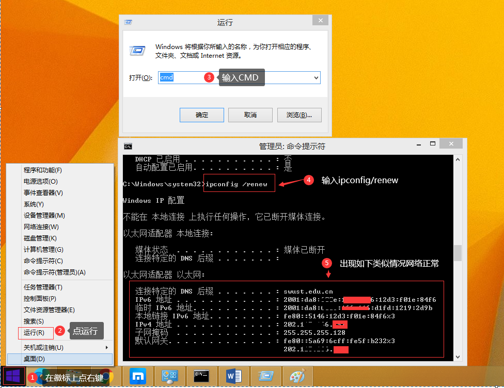Expand the Run dialog Open dropdown arrow
The image size is (504, 388).
click(316, 78)
